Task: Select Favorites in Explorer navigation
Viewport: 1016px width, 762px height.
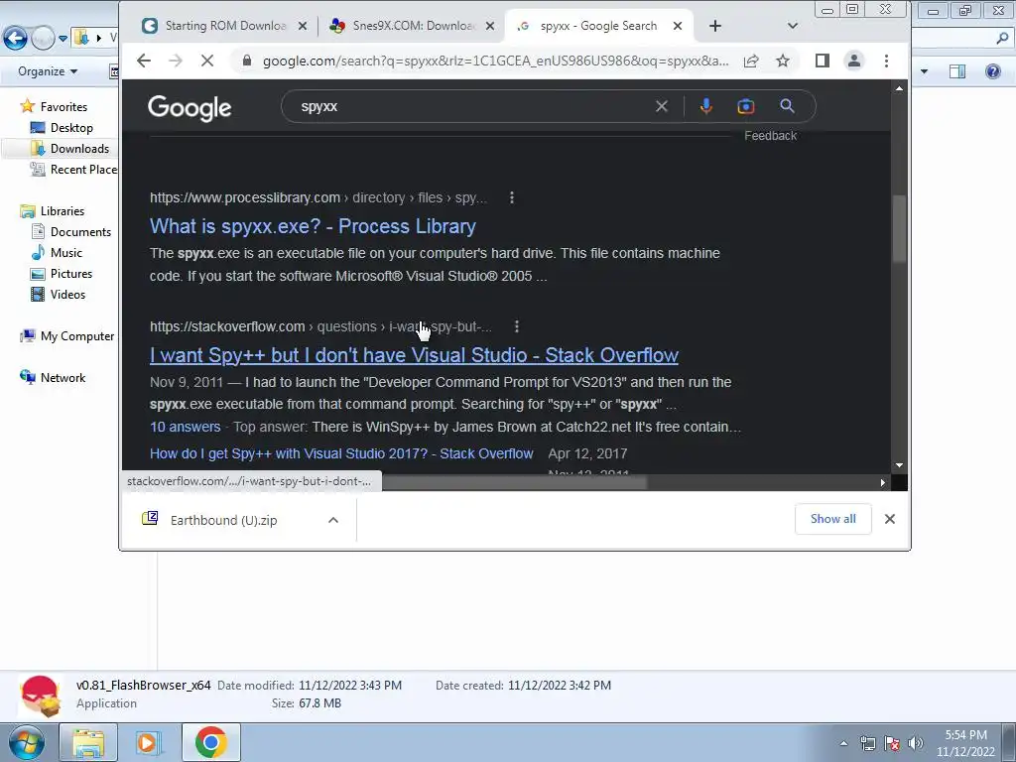Action: (63, 107)
